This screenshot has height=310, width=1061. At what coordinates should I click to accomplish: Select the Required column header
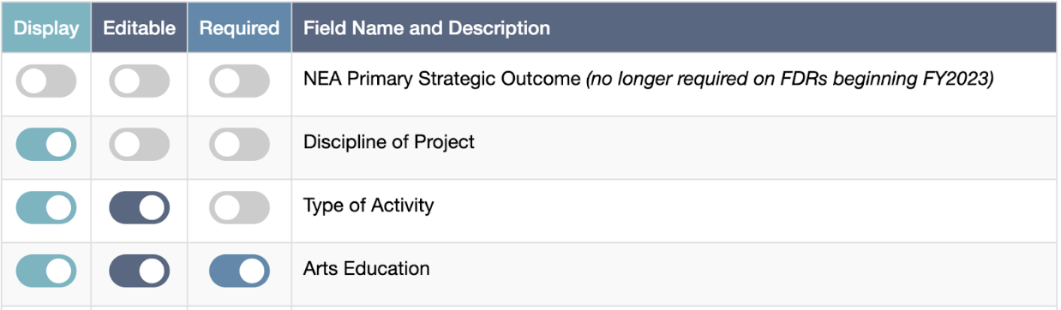tap(240, 28)
